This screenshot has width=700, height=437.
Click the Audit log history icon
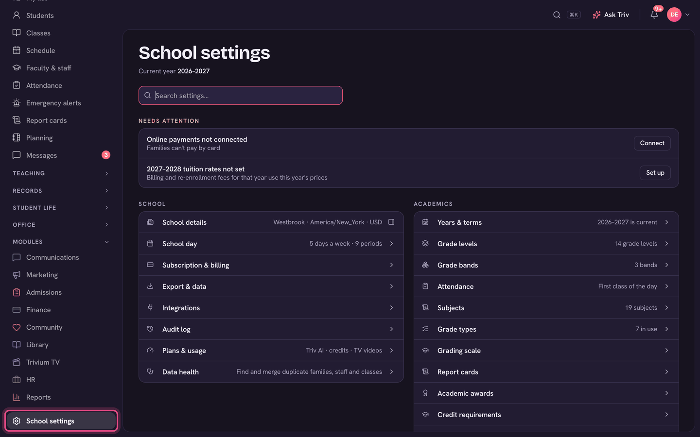[x=150, y=329]
